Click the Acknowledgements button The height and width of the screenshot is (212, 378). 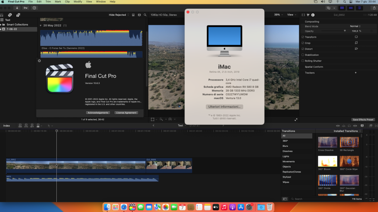tap(98, 113)
